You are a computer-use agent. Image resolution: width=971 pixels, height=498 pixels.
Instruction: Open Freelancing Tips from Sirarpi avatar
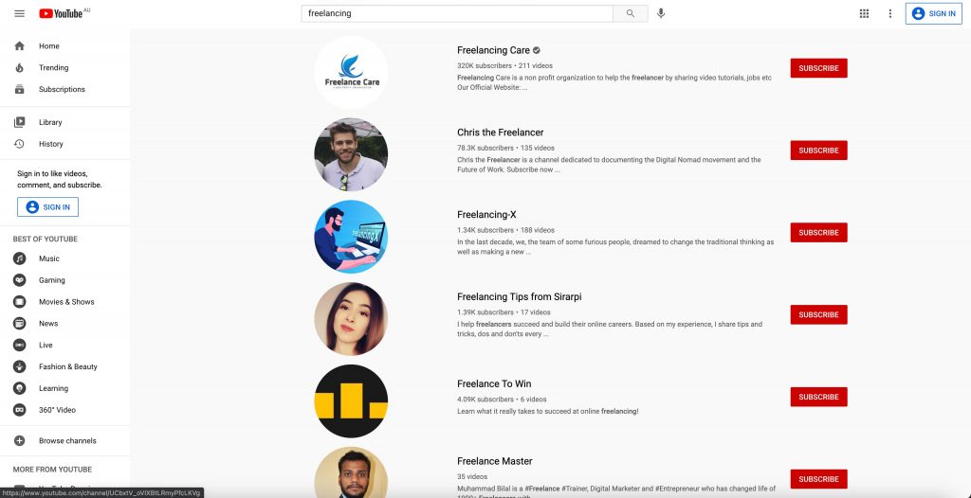click(x=351, y=319)
